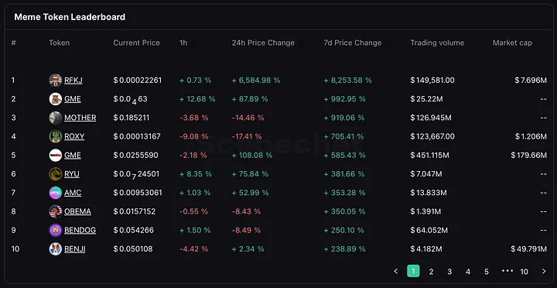Click the OBEMA token avatar icon
Screen dimensions: 557x288
(x=56, y=211)
